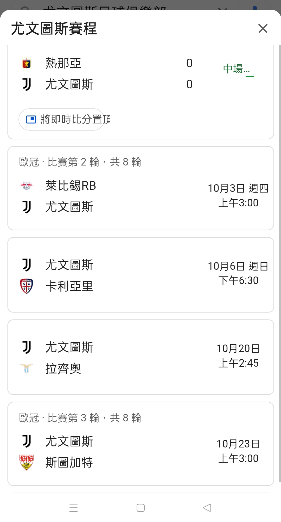Open Android recent apps menu icon
Screen dimensions: 281x522
click(x=74, y=508)
